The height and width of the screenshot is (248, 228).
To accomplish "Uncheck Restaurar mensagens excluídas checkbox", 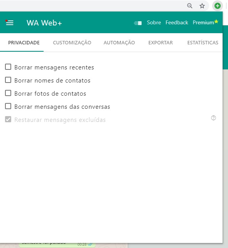I will (x=8, y=119).
